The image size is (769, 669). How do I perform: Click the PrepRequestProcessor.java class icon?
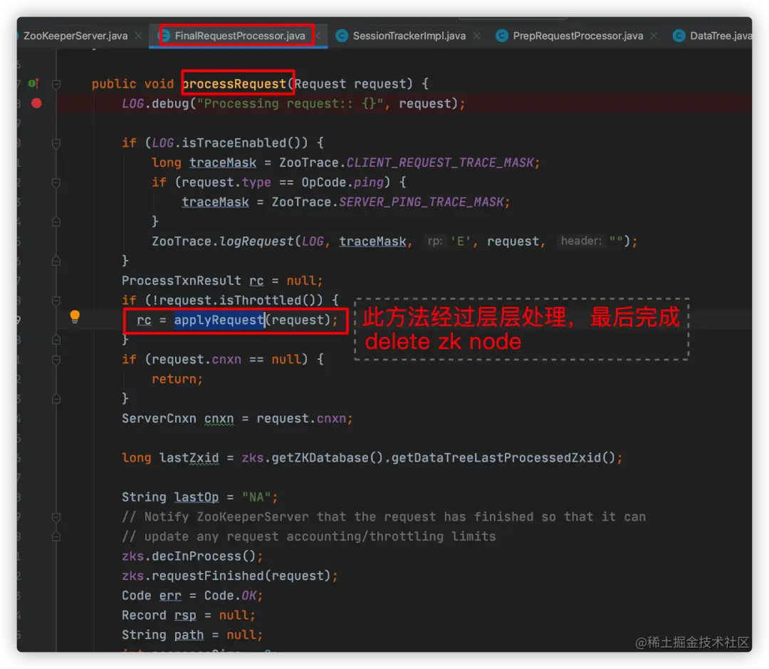tap(502, 36)
